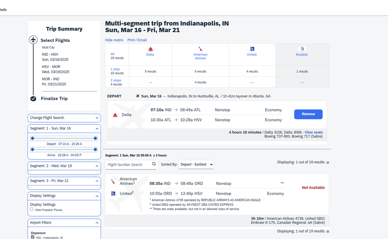Click the American Airlines name link in the matrix
The height and width of the screenshot is (239, 388).
point(200,56)
